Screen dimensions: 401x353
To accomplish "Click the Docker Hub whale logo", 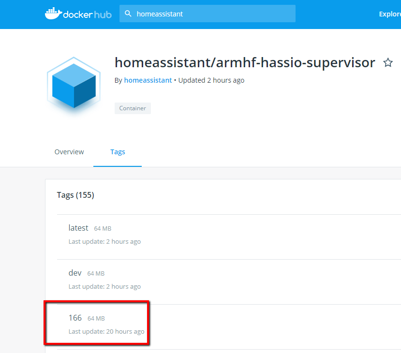I will point(53,13).
